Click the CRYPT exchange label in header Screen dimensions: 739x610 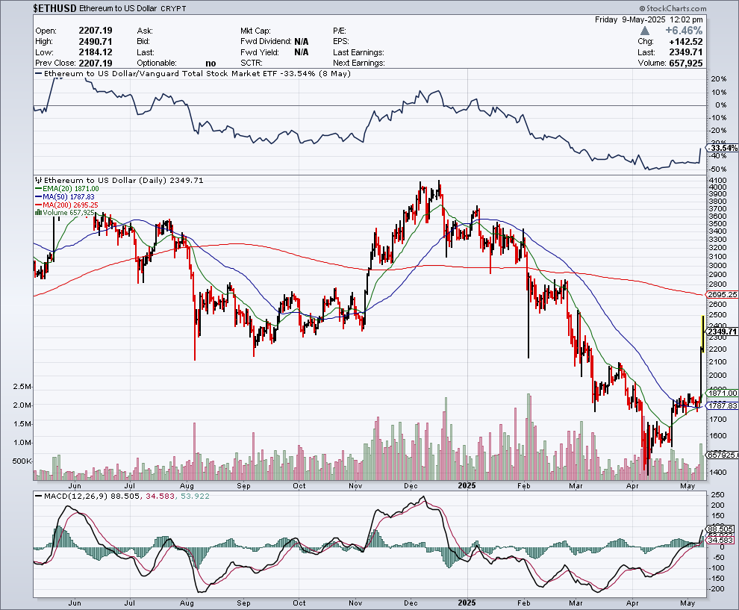coord(173,8)
